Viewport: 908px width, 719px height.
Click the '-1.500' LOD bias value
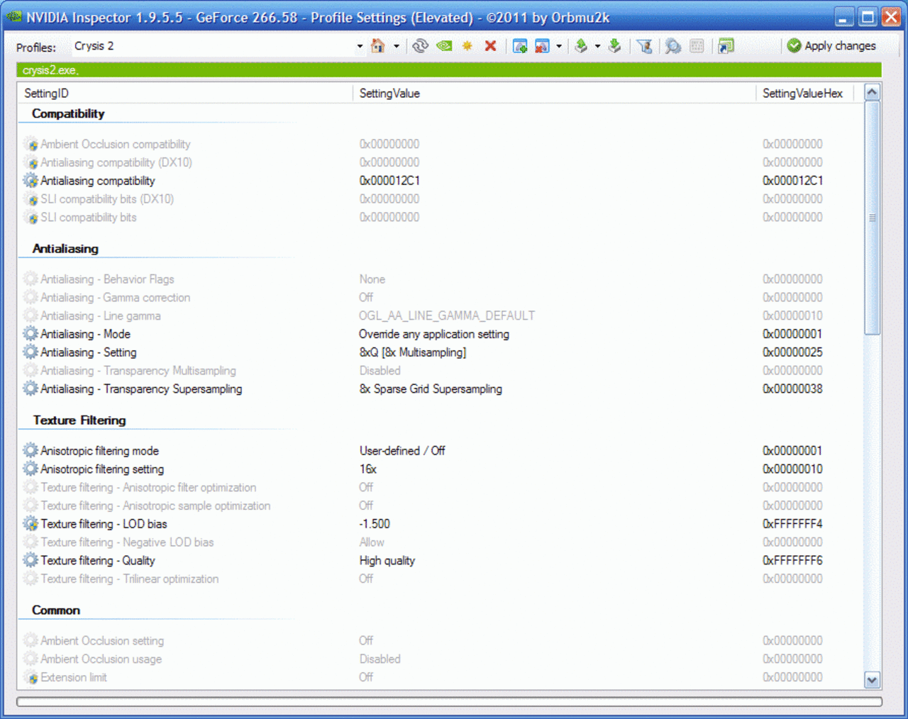coord(375,524)
